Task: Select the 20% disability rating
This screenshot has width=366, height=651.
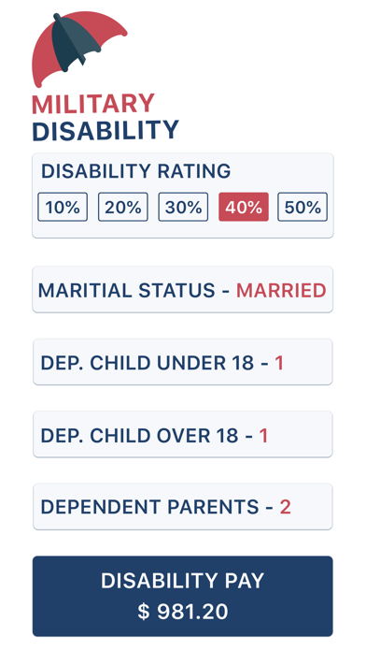Action: 123,207
